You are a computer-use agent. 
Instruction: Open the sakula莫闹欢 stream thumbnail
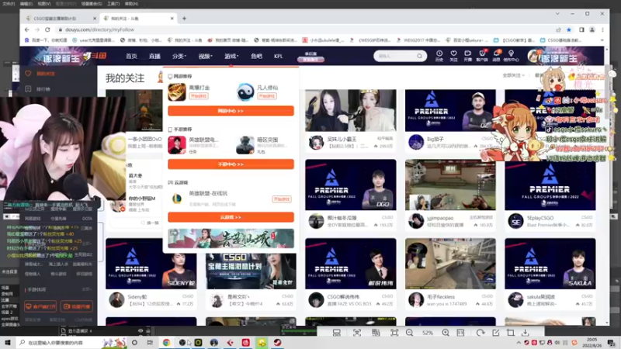coord(550,264)
